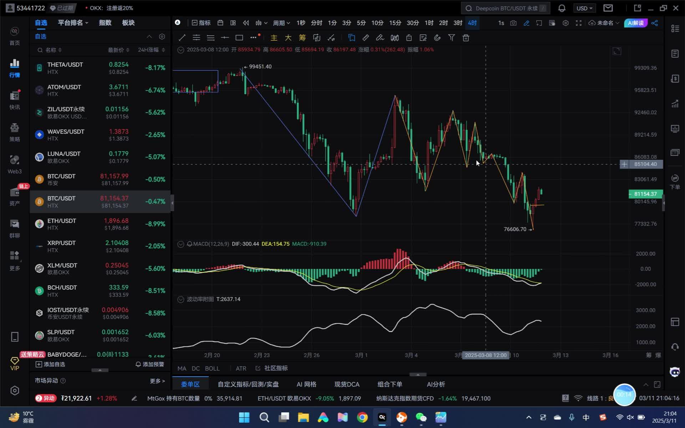The image size is (685, 428).
Task: Open the 策略 strategy sidebar item
Action: point(15,132)
